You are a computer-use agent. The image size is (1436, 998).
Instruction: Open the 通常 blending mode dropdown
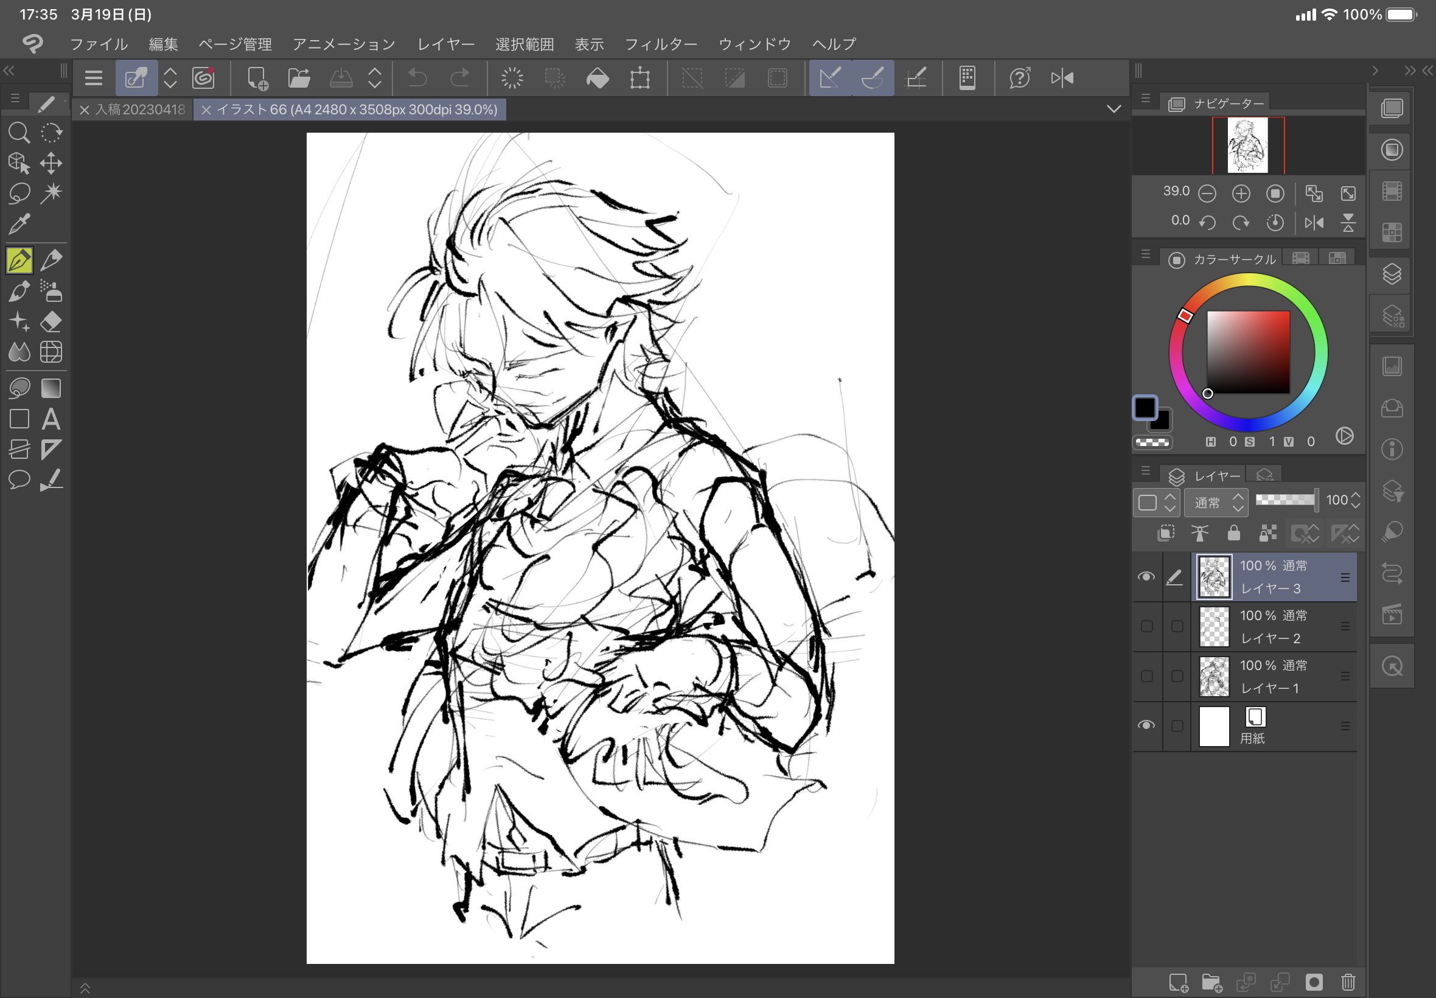tap(1215, 503)
